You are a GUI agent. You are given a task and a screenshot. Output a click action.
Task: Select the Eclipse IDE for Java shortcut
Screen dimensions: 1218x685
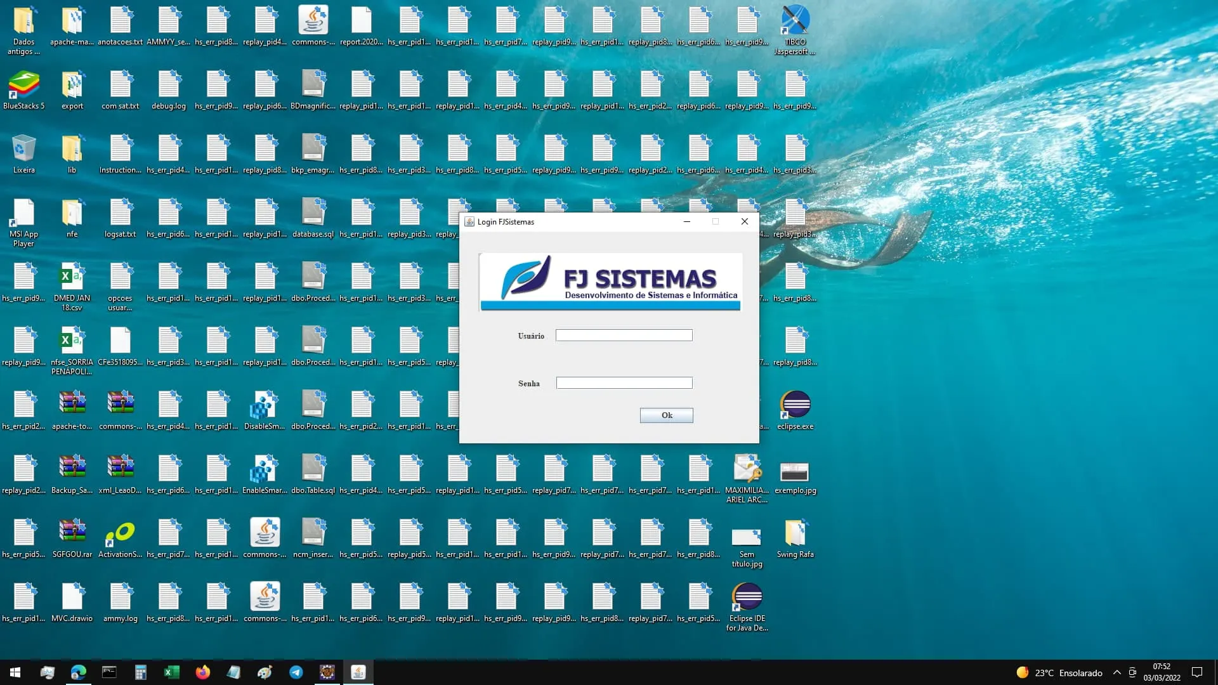(x=747, y=606)
